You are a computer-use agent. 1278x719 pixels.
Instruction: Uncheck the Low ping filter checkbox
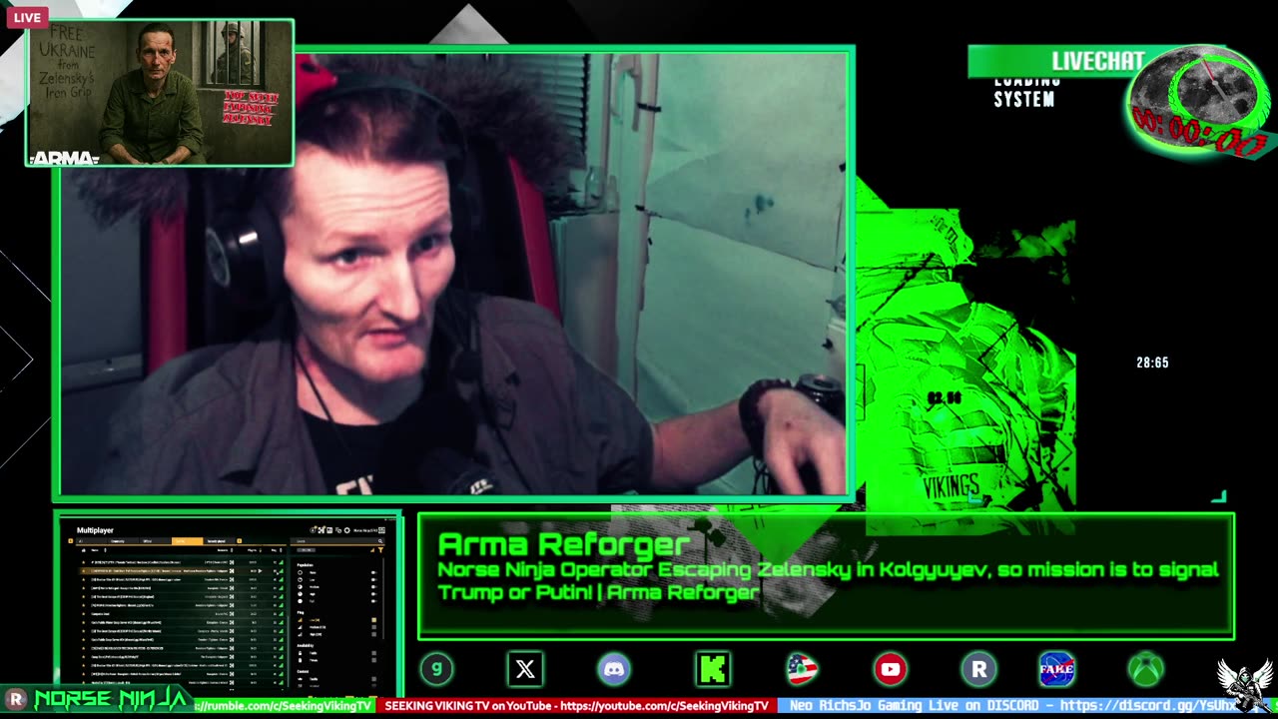374,620
